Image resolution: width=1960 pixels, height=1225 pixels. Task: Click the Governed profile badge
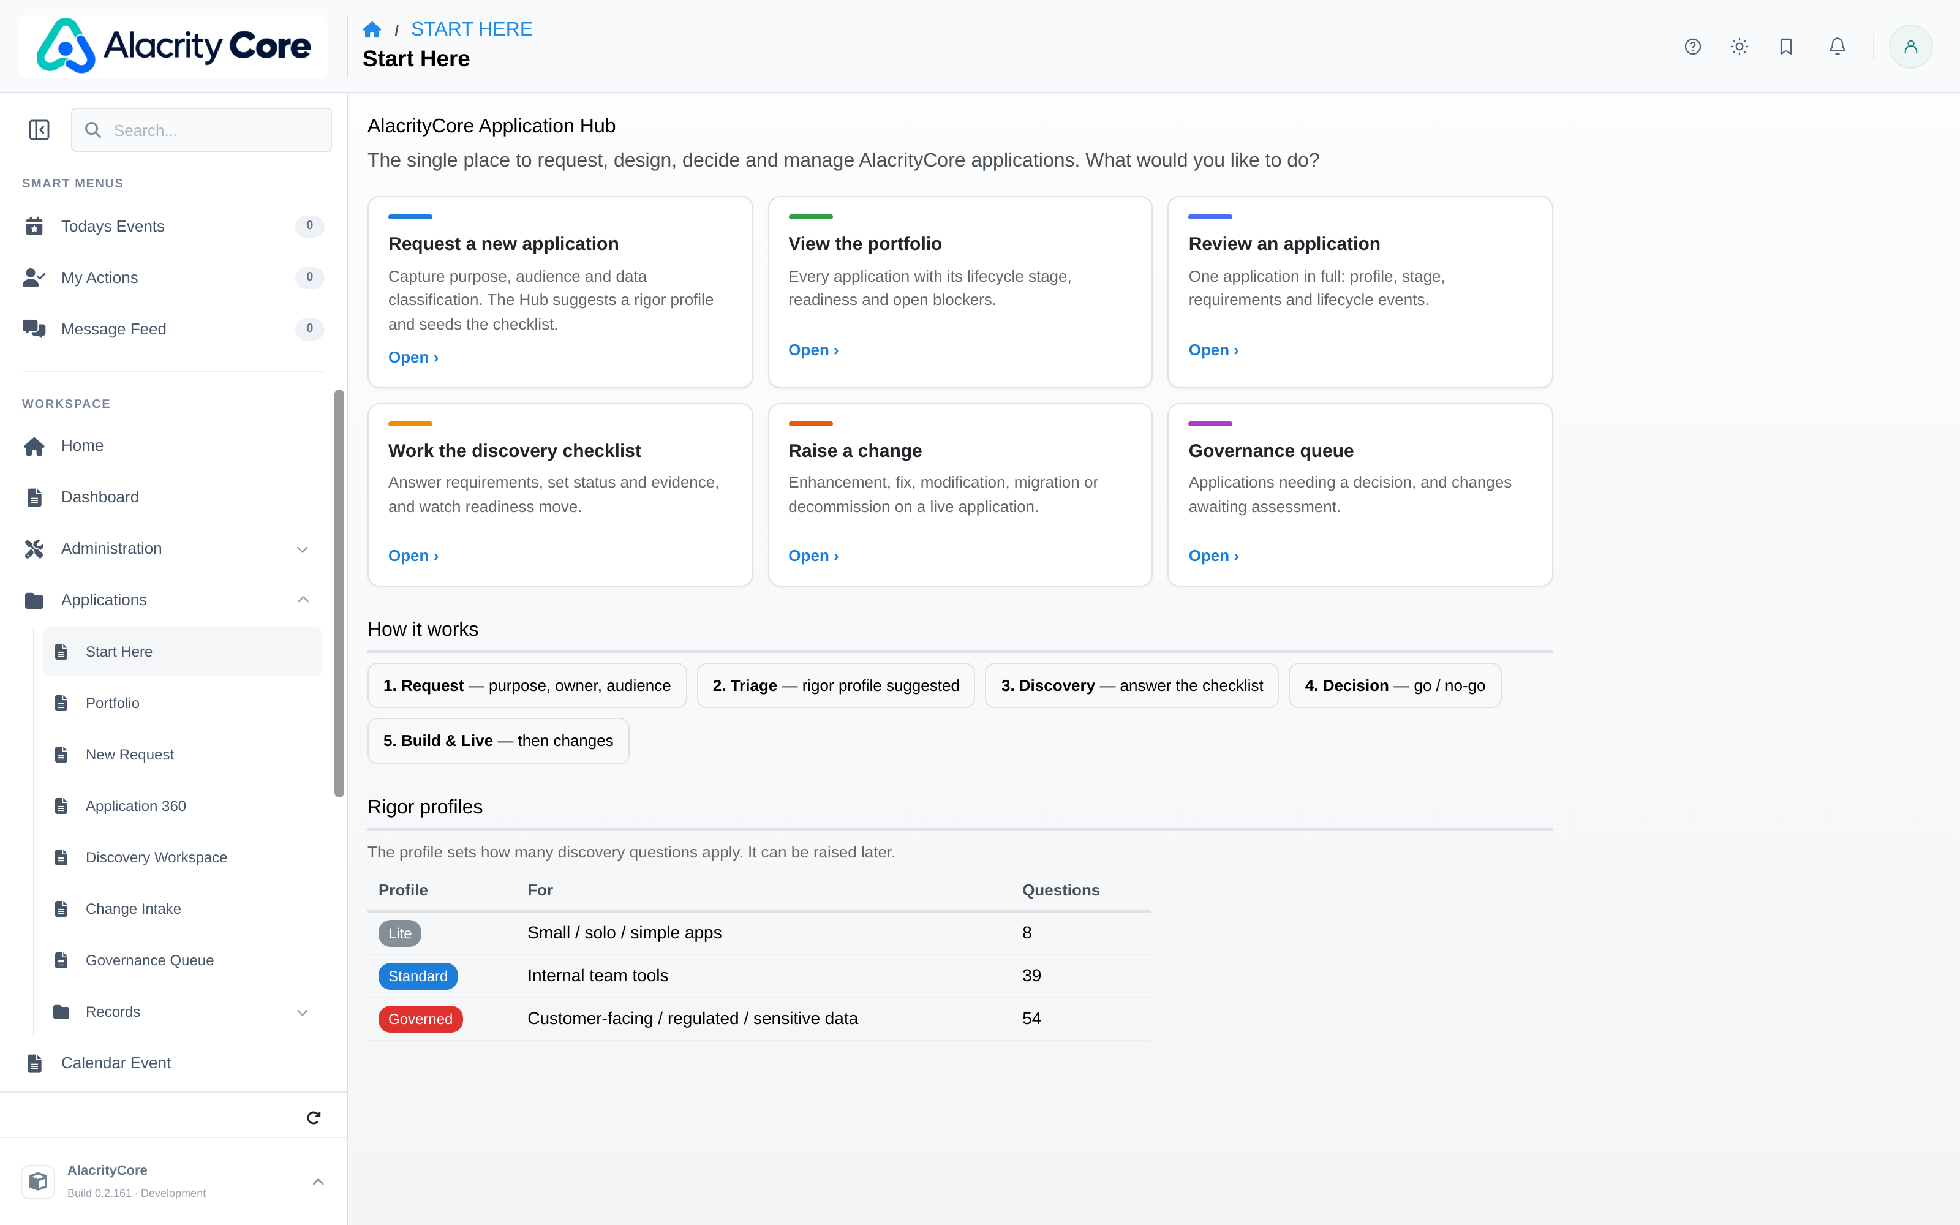click(x=420, y=1019)
